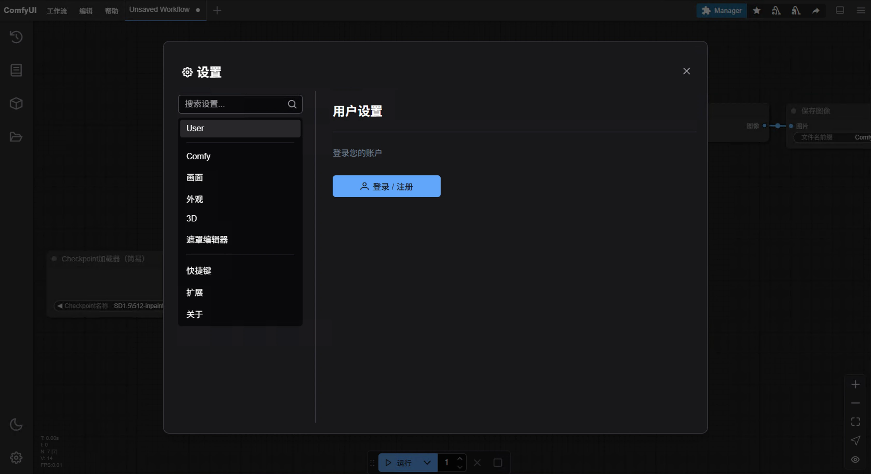Open the Checkpoint名称 model selector

pyautogui.click(x=112, y=306)
